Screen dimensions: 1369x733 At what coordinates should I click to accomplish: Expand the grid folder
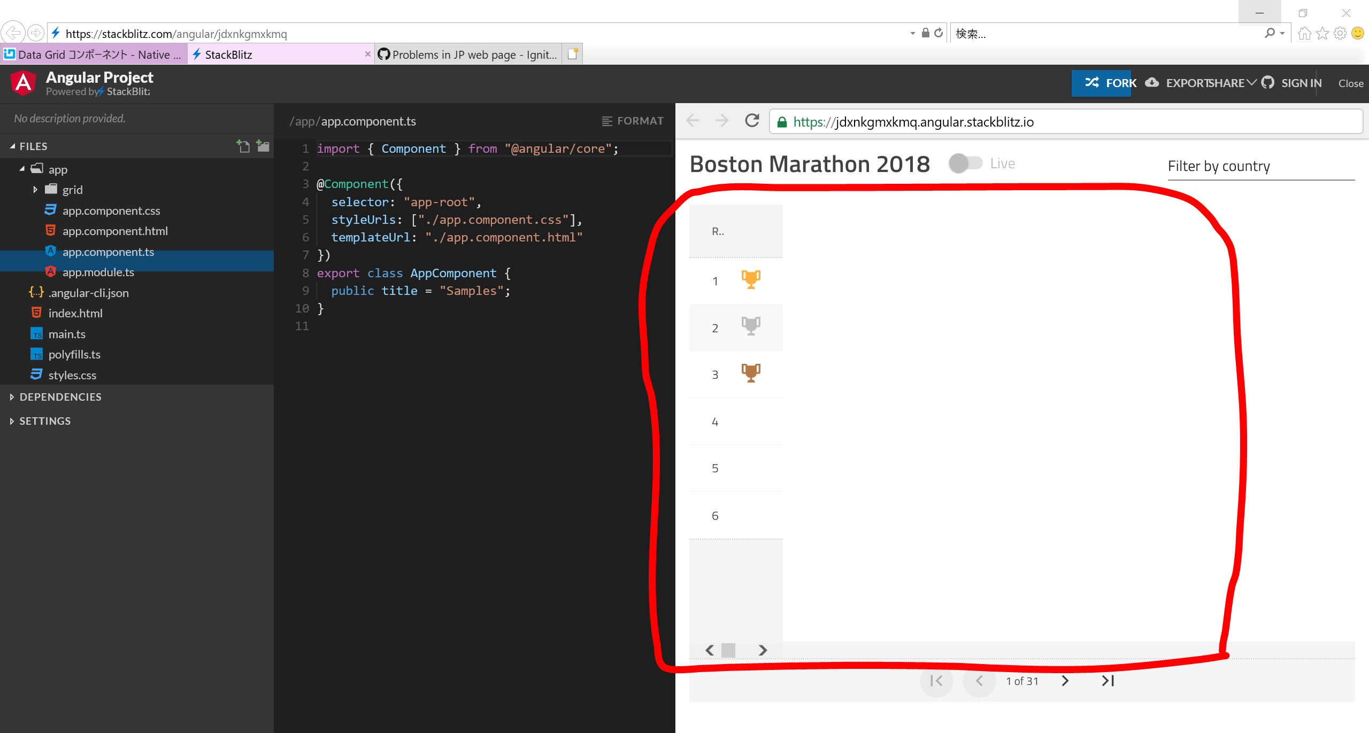[35, 189]
